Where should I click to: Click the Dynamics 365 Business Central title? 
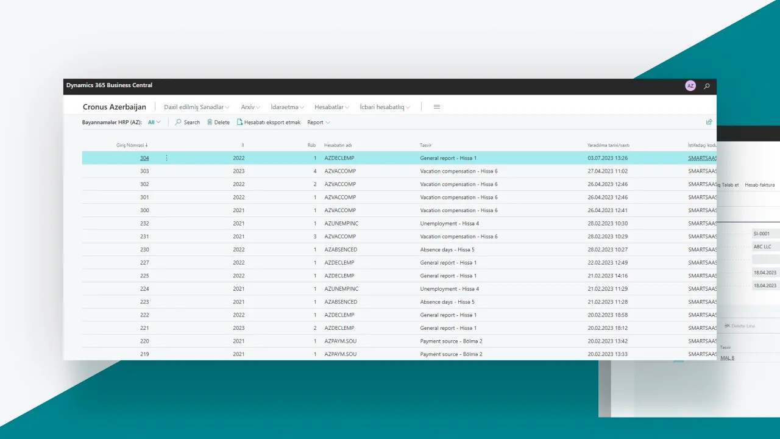[109, 85]
